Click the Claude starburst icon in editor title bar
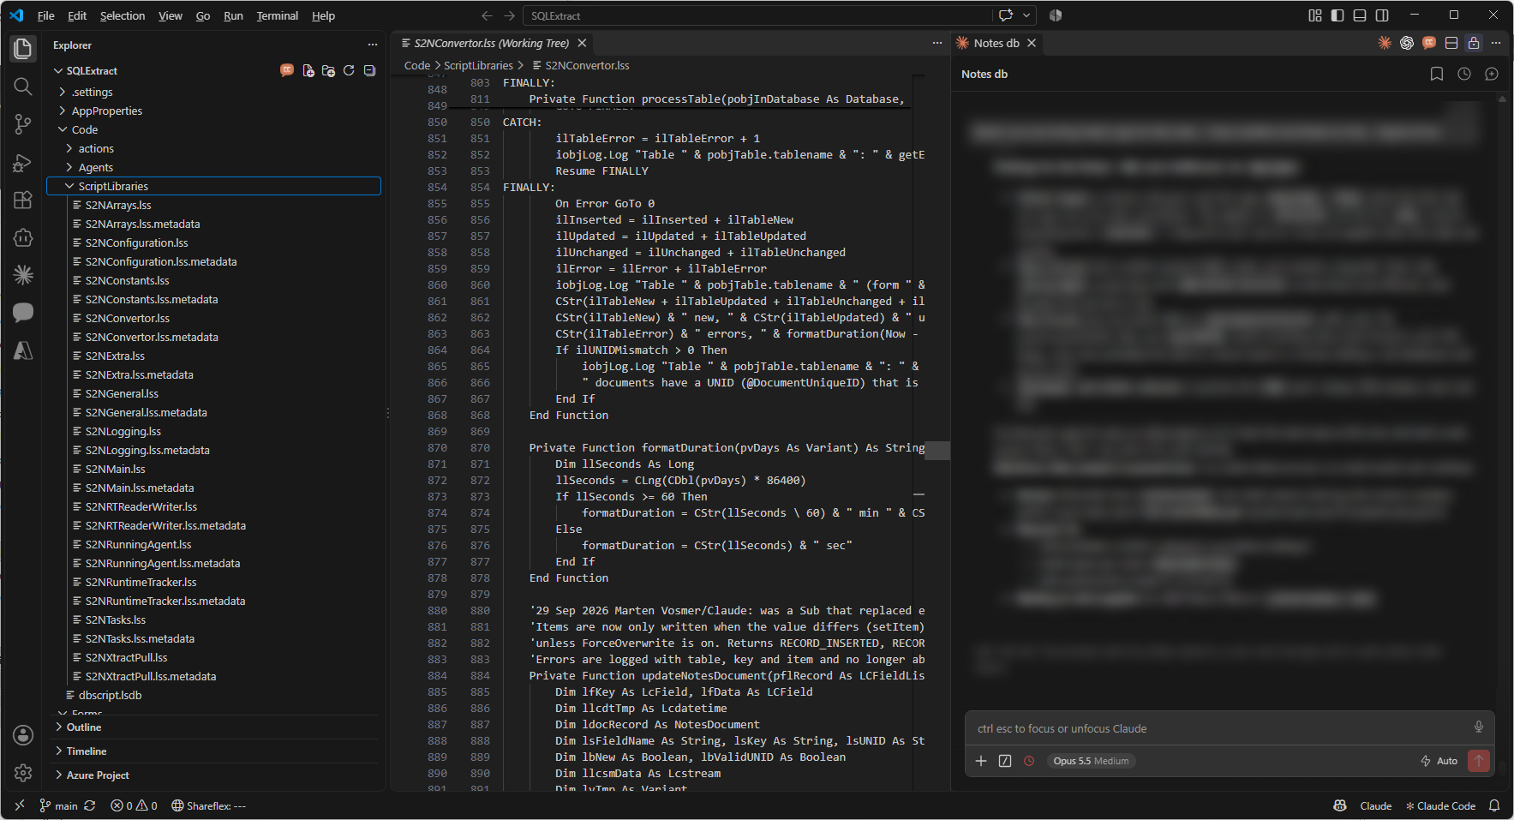This screenshot has height=820, width=1514. (x=1385, y=43)
